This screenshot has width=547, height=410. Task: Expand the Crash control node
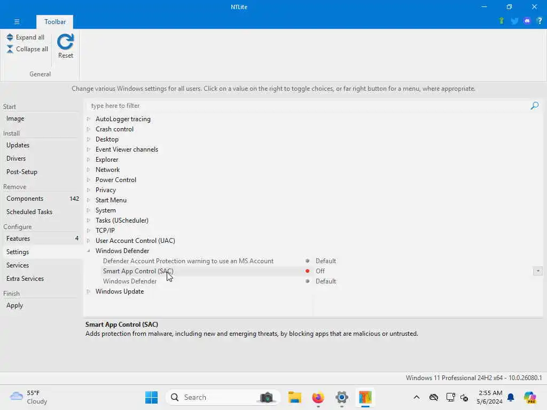coord(89,129)
